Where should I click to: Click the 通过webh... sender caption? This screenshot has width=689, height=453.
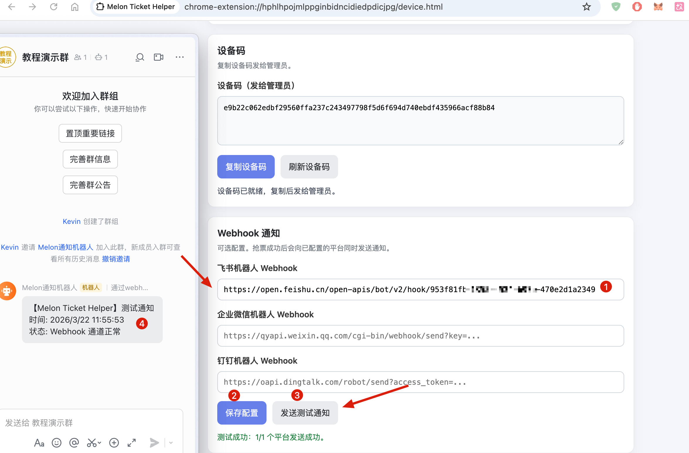pyautogui.click(x=129, y=288)
